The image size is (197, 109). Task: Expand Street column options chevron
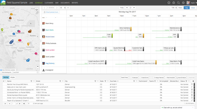(63, 81)
